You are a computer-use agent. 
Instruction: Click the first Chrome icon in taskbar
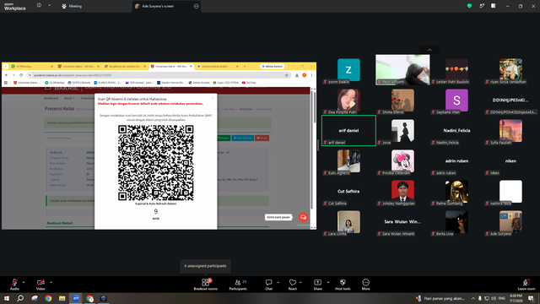pyautogui.click(x=48, y=298)
